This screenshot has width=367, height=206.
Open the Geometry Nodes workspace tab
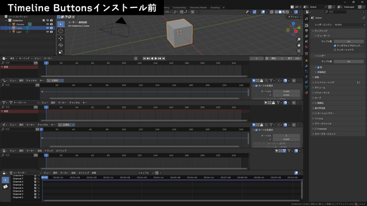pyautogui.click(x=198, y=7)
